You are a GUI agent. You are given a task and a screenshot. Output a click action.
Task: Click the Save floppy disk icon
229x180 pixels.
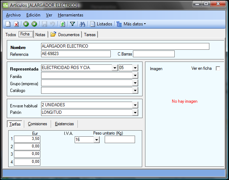[44, 24]
